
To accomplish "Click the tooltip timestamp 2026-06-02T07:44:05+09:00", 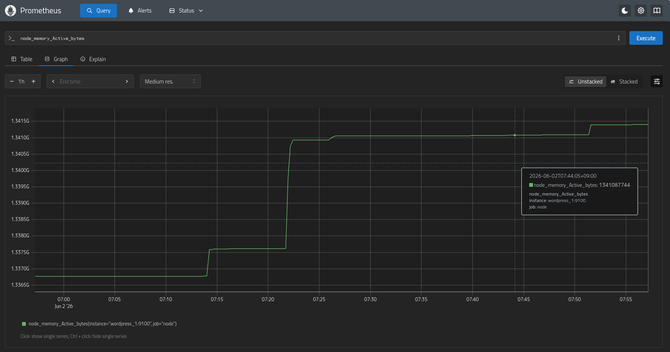I will [x=563, y=176].
